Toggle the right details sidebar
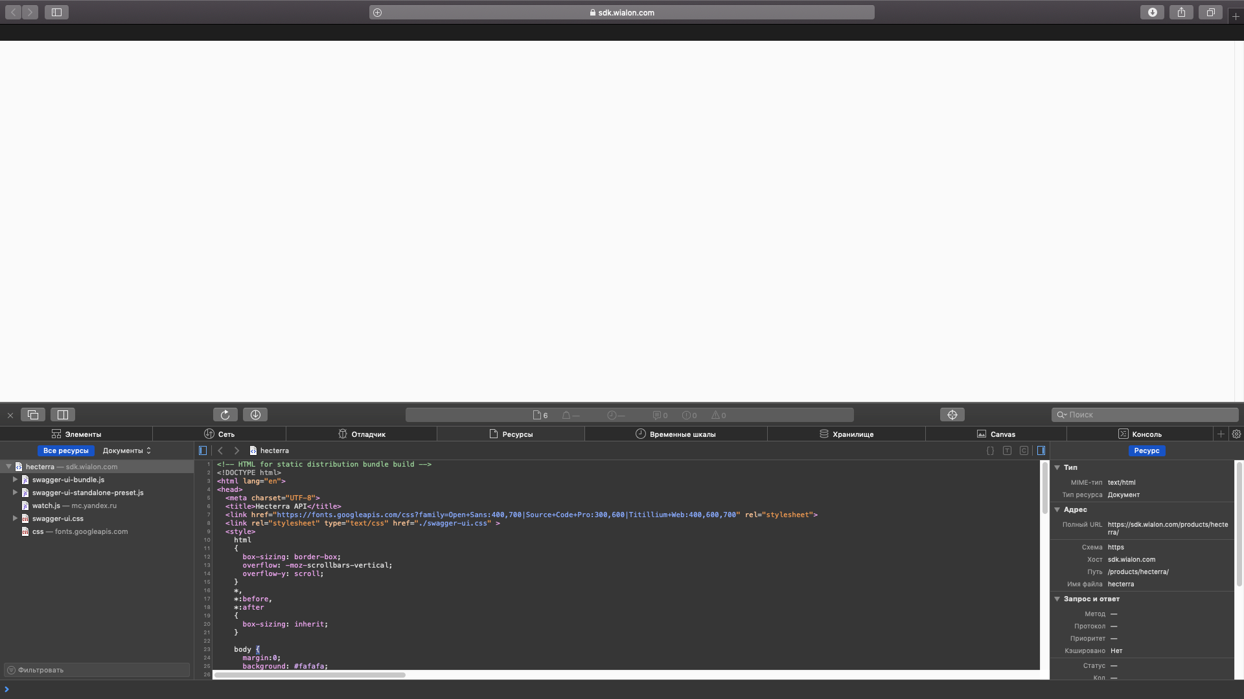 (x=1041, y=450)
